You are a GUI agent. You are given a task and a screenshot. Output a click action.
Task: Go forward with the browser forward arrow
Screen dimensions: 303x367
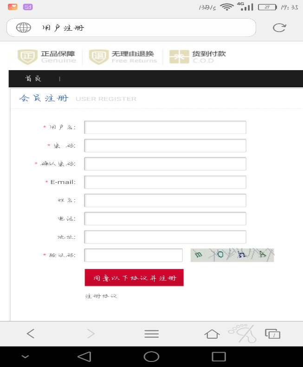coord(91,334)
